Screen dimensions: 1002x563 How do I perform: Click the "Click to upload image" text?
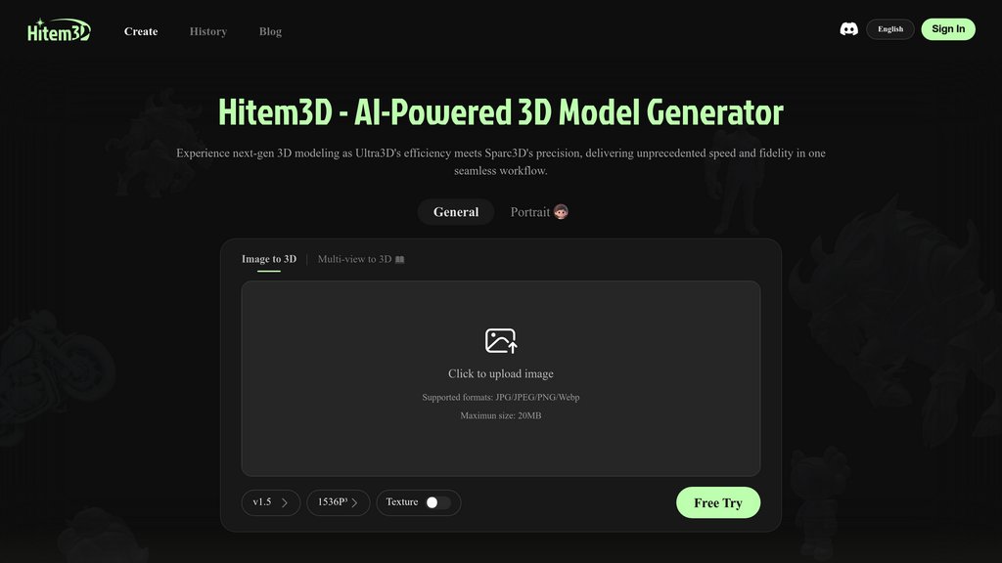click(x=501, y=373)
